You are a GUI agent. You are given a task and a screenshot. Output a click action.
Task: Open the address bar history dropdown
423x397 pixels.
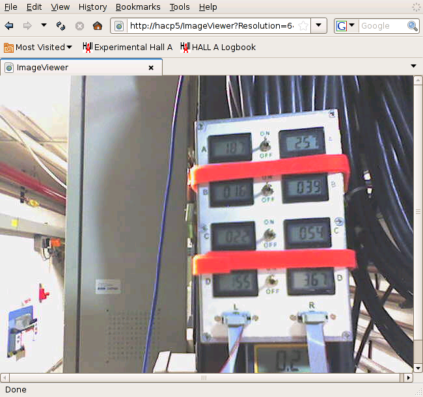pos(319,25)
